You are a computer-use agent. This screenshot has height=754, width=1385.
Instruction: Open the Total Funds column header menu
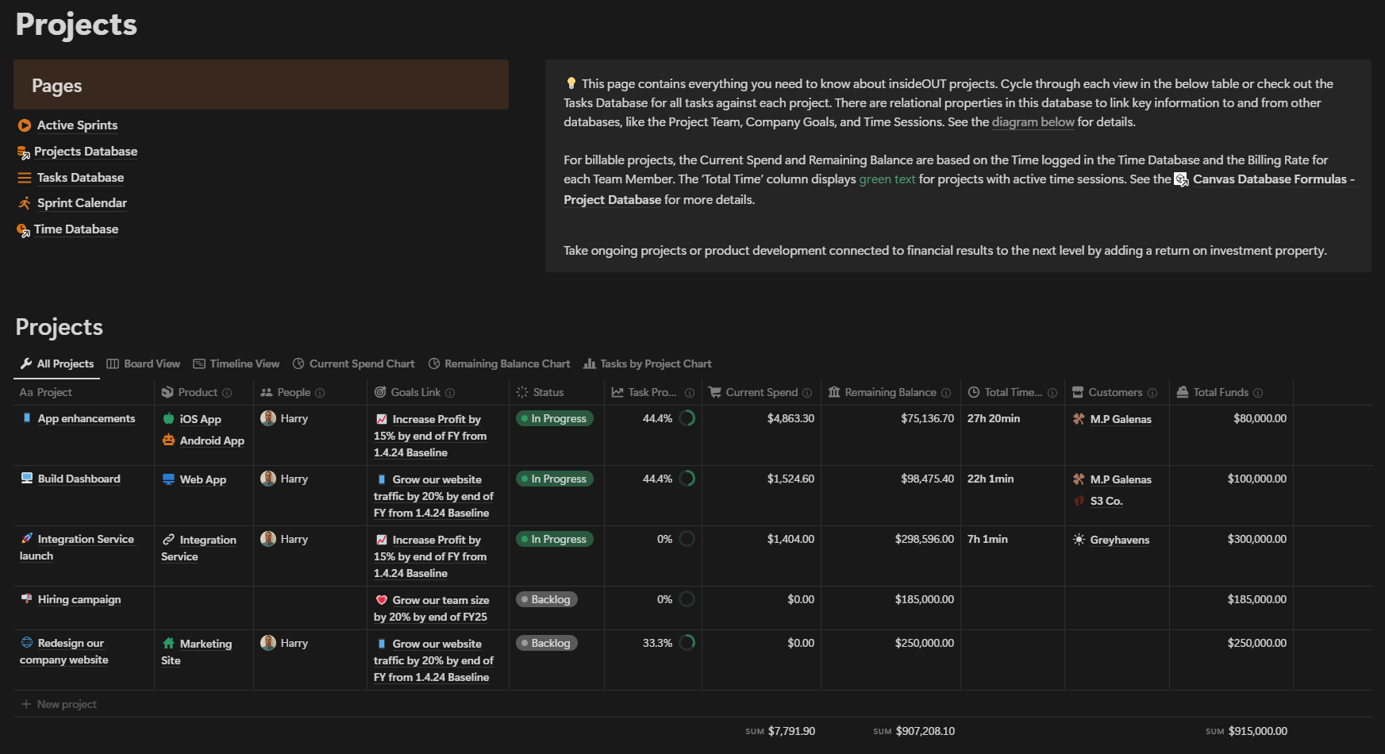click(1231, 392)
